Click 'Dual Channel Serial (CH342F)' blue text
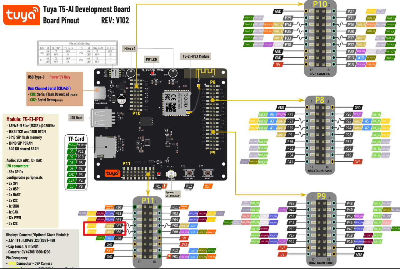 [49, 88]
